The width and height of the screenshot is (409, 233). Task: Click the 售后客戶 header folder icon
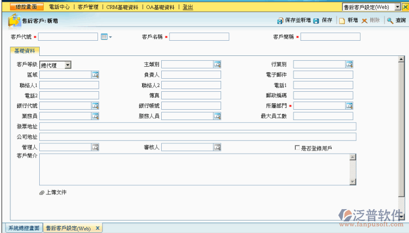[14, 21]
